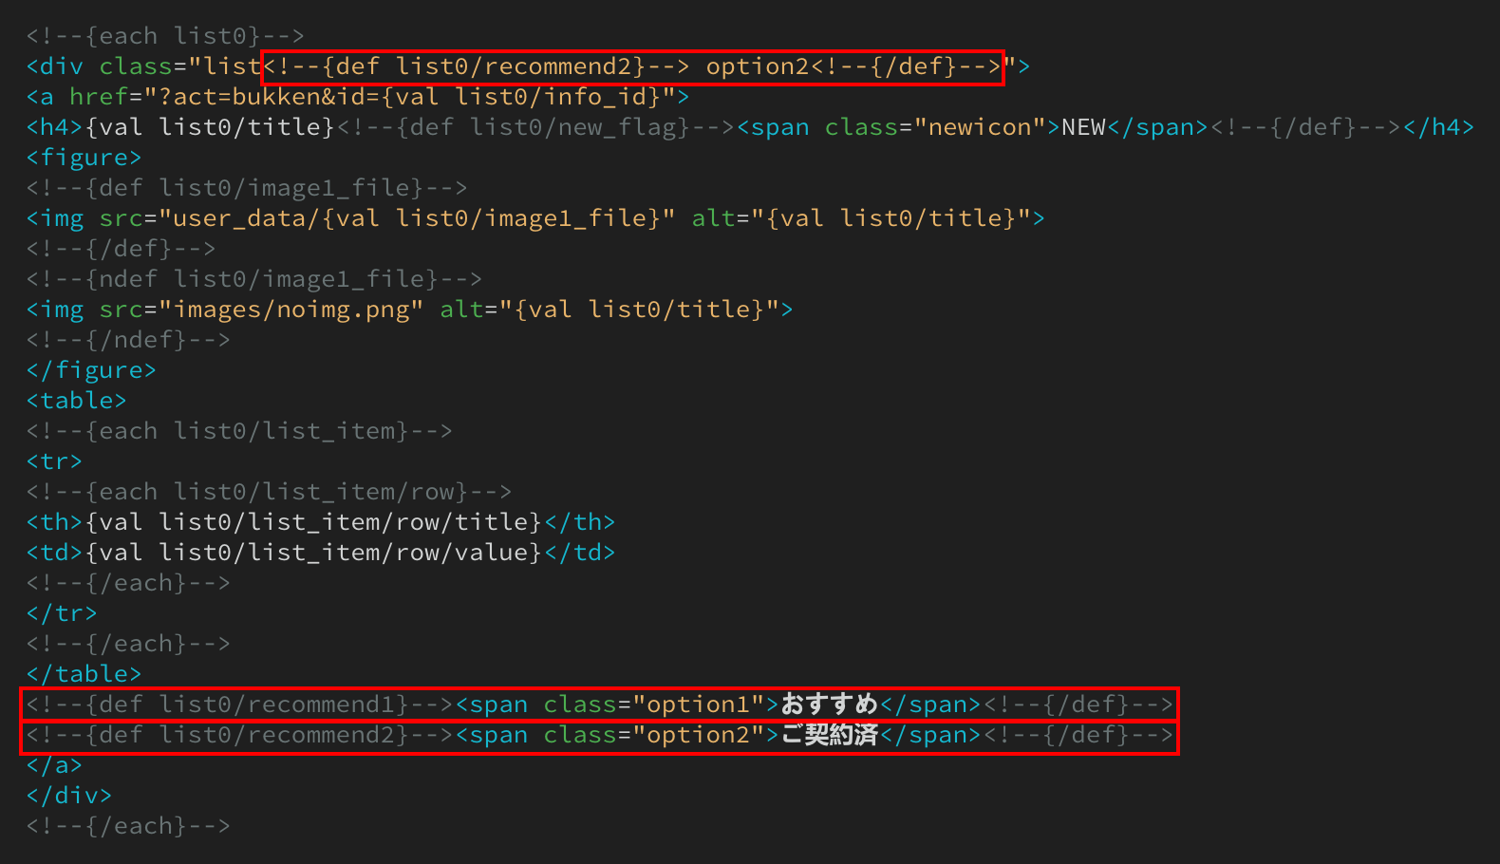Click the each list0/list_item/row comment line
1500x864 pixels.
(269, 492)
